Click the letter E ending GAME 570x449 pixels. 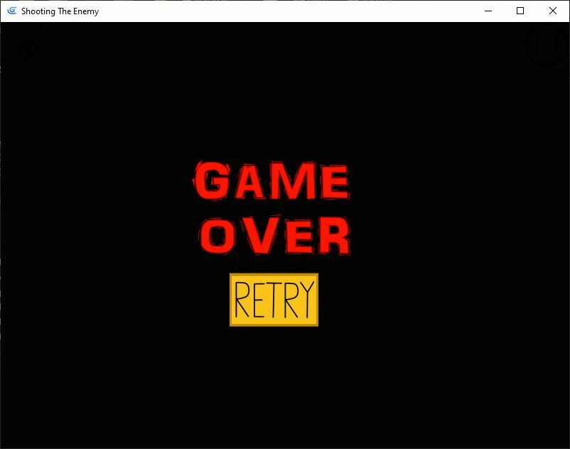(x=333, y=183)
